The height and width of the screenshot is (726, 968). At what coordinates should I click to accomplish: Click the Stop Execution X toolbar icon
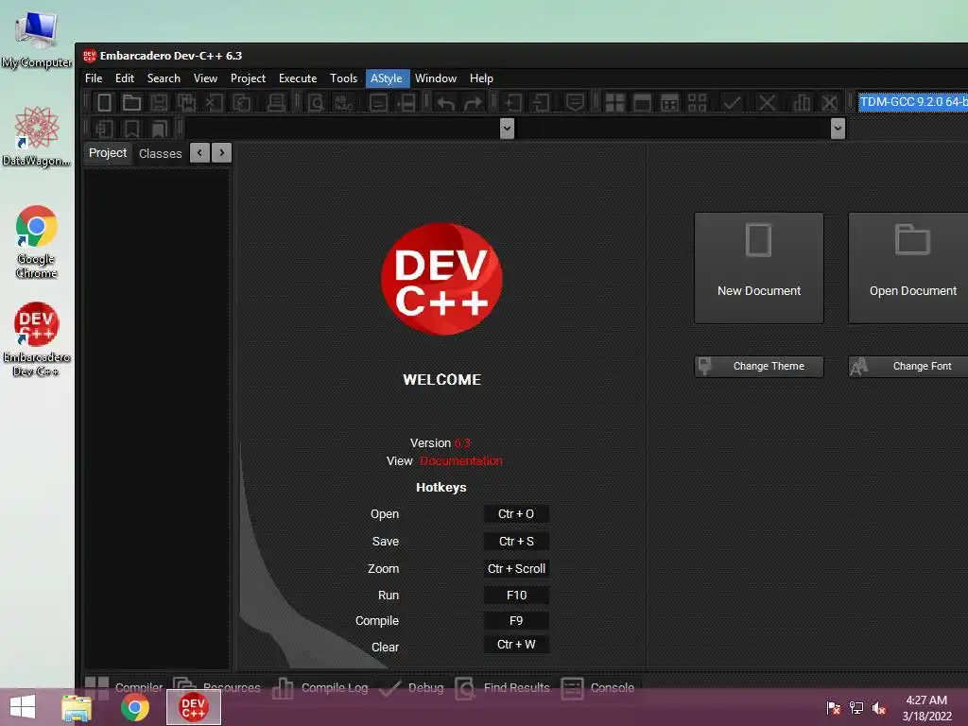tap(767, 102)
